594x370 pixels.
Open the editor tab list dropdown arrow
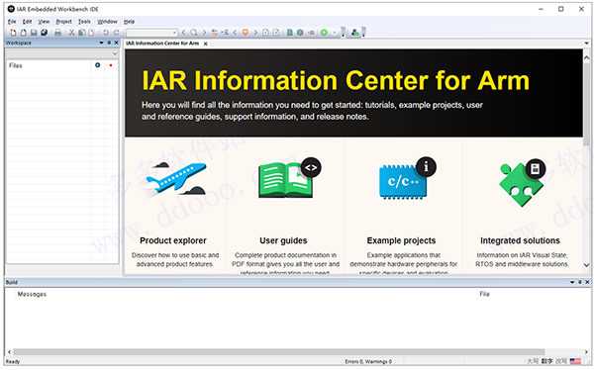[x=586, y=44]
